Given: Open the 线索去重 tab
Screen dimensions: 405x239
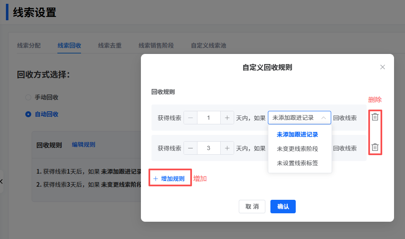Looking at the screenshot, I should pos(110,46).
